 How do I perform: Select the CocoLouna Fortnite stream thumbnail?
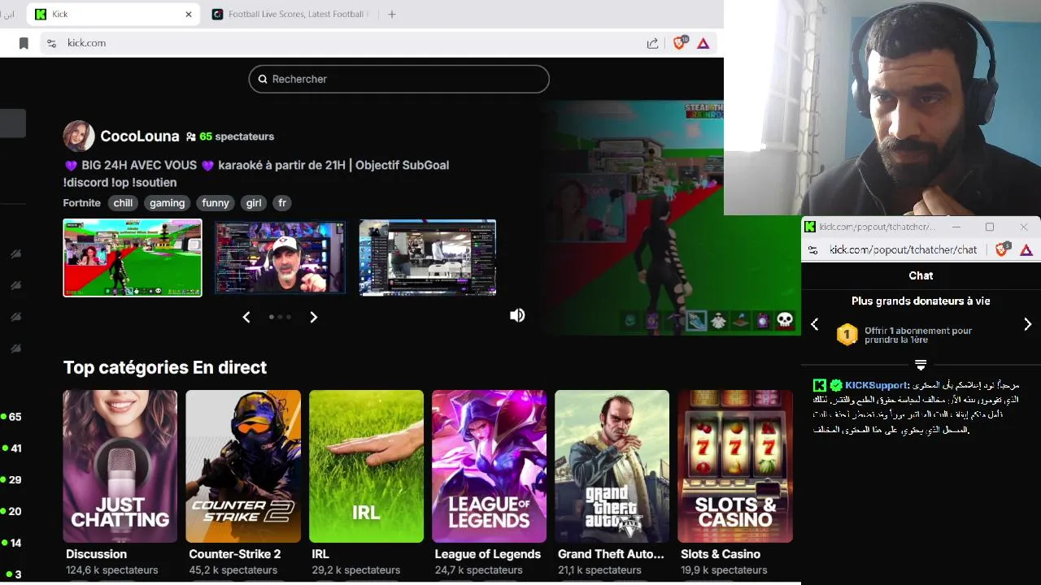(133, 258)
